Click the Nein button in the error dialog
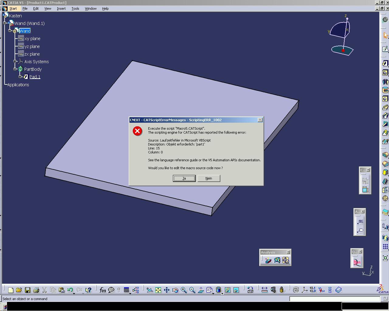This screenshot has width=389, height=311. (209, 178)
